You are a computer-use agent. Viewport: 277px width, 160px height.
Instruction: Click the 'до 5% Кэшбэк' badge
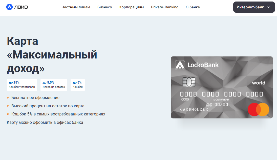pyautogui.click(x=78, y=85)
